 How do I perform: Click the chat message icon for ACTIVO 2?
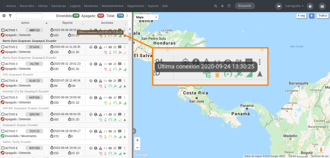(x=120, y=47)
